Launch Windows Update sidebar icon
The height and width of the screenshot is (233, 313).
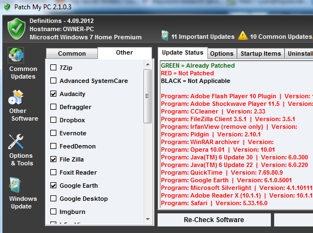15,185
